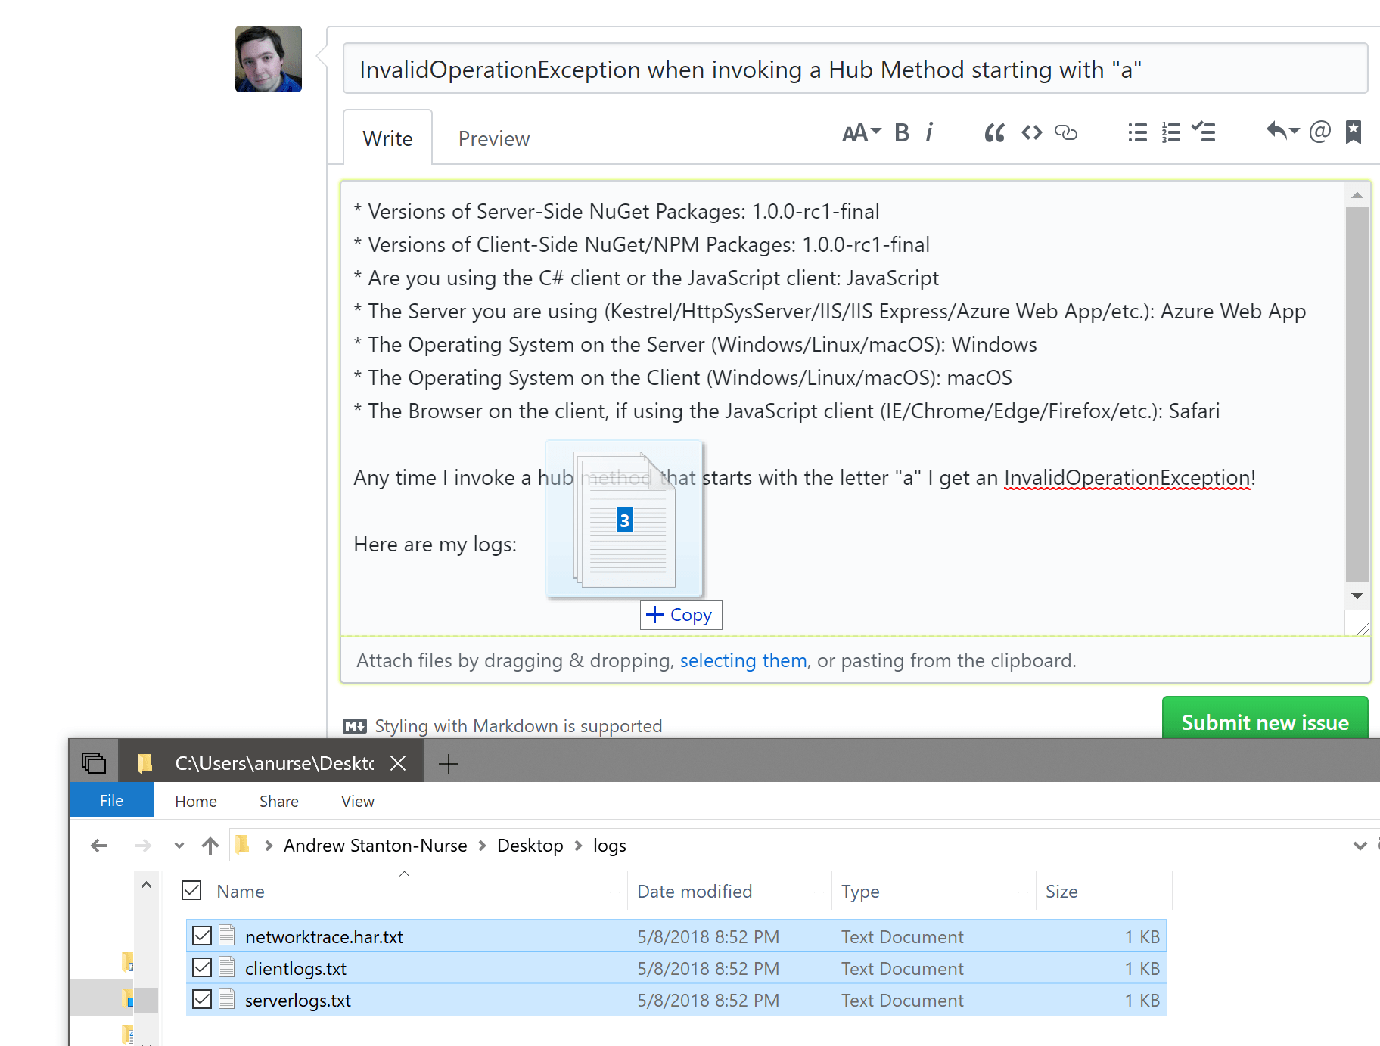Uncheck clientlogs.txt selection box
This screenshot has height=1046, width=1380.
click(201, 967)
